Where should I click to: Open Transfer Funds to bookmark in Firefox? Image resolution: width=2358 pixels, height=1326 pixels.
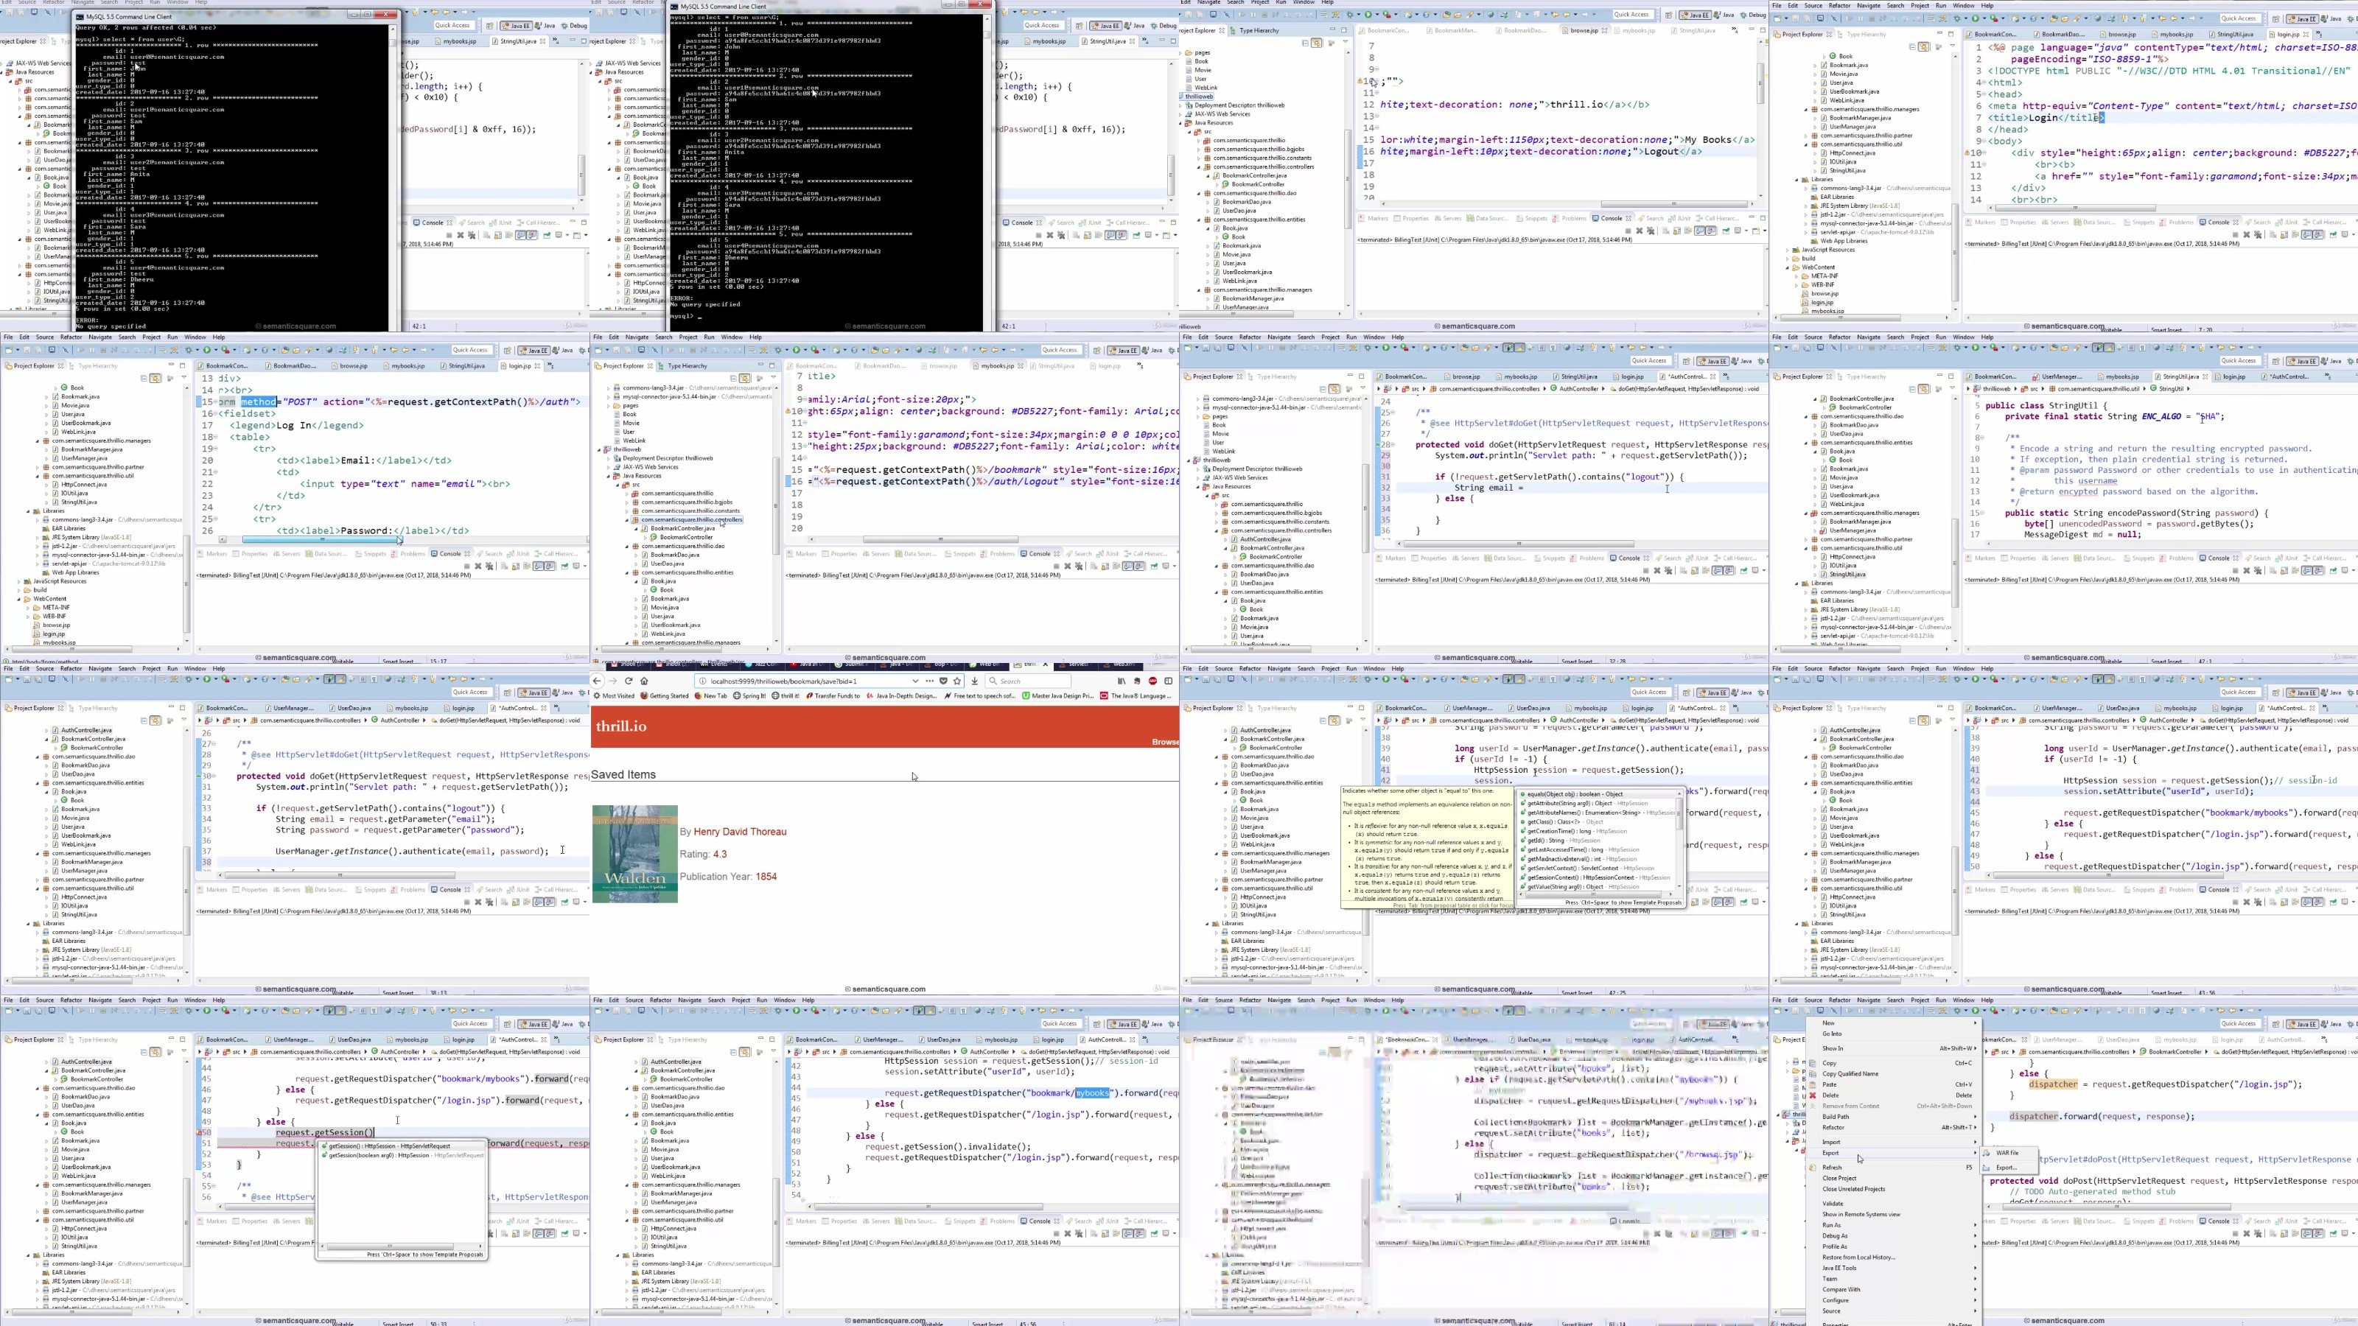(x=834, y=695)
